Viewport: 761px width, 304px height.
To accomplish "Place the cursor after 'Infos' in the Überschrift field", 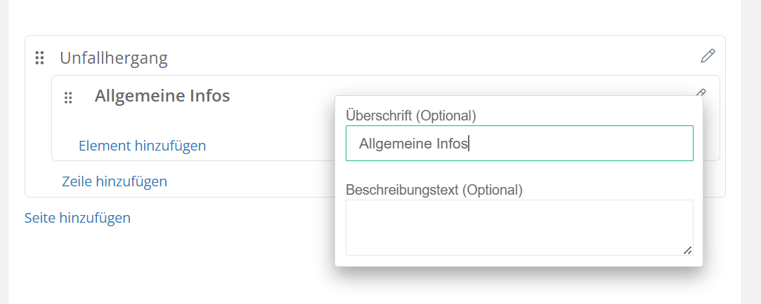I will click(469, 144).
